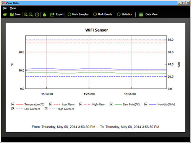The image size is (191, 143).
Task: Uncheck the Temperature(°C) series checkbox
Action: tap(13, 104)
